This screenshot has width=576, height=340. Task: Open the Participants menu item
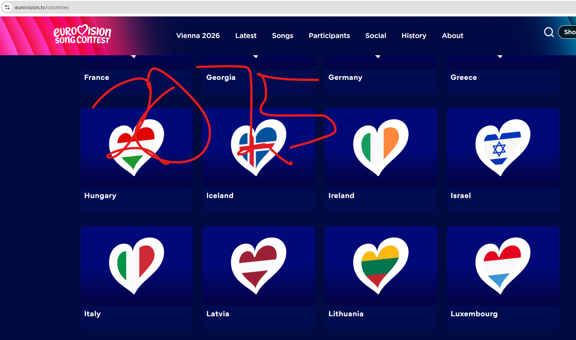coord(329,36)
